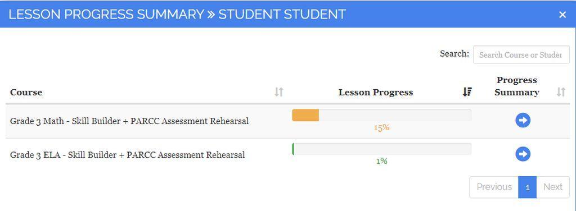Sort by Progress Summary using its arrows icon
Screen dimensions: 576x211
click(x=561, y=92)
